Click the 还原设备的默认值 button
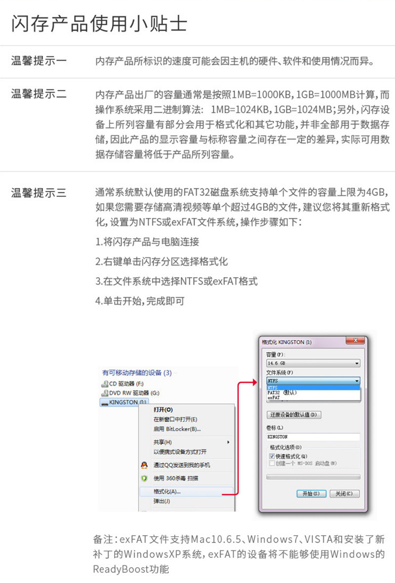395x583 pixels. [294, 415]
